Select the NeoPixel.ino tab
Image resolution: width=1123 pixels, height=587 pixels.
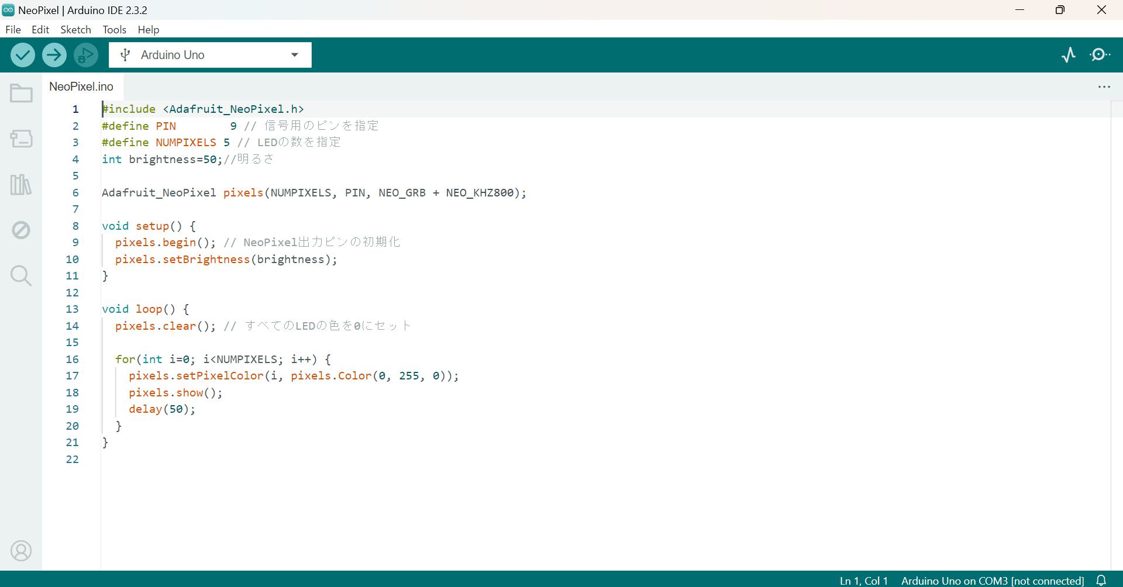81,87
